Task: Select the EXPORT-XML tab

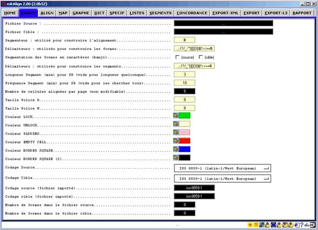Action: pos(225,13)
